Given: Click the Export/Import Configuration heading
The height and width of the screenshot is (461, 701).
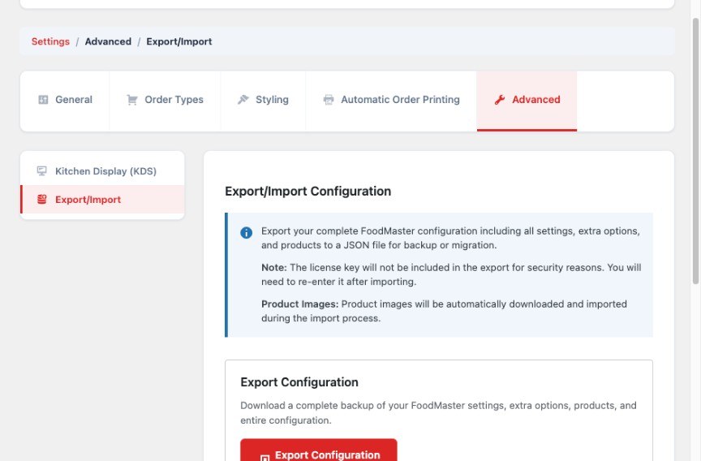Looking at the screenshot, I should click(308, 192).
